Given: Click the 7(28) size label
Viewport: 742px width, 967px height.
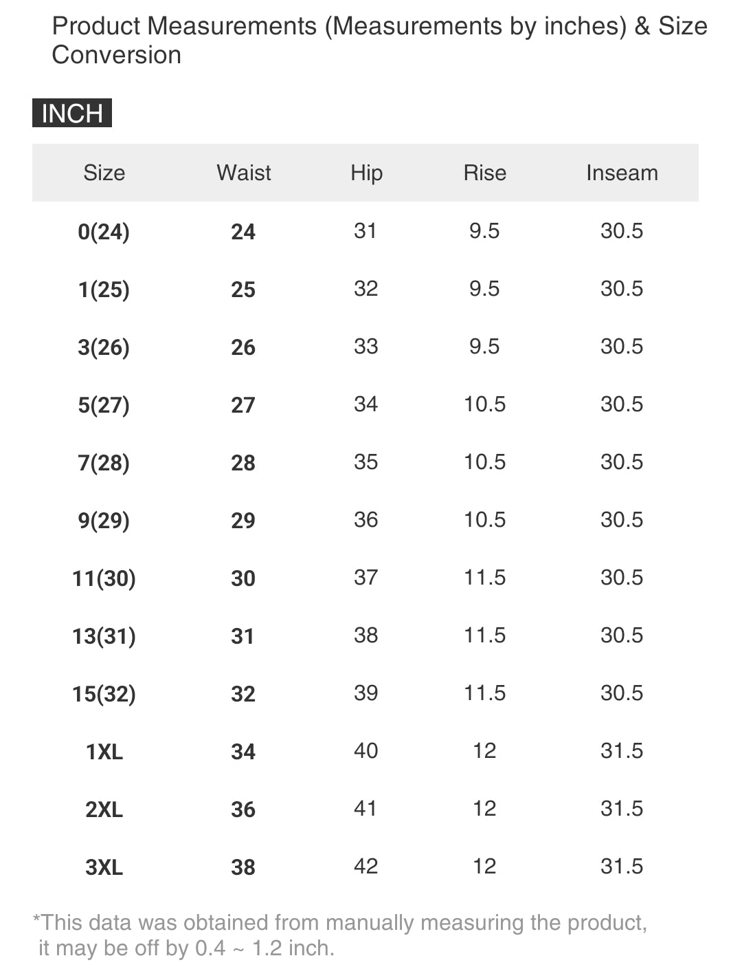Looking at the screenshot, I should click(x=104, y=463).
